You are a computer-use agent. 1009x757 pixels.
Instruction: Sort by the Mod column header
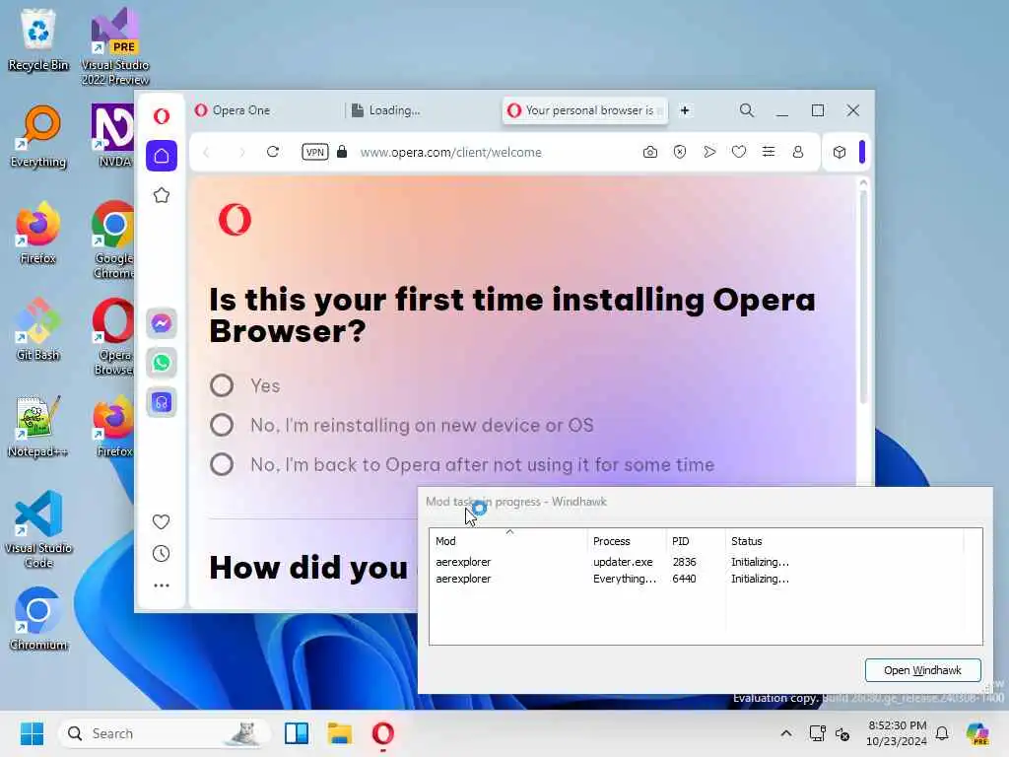[508, 541]
